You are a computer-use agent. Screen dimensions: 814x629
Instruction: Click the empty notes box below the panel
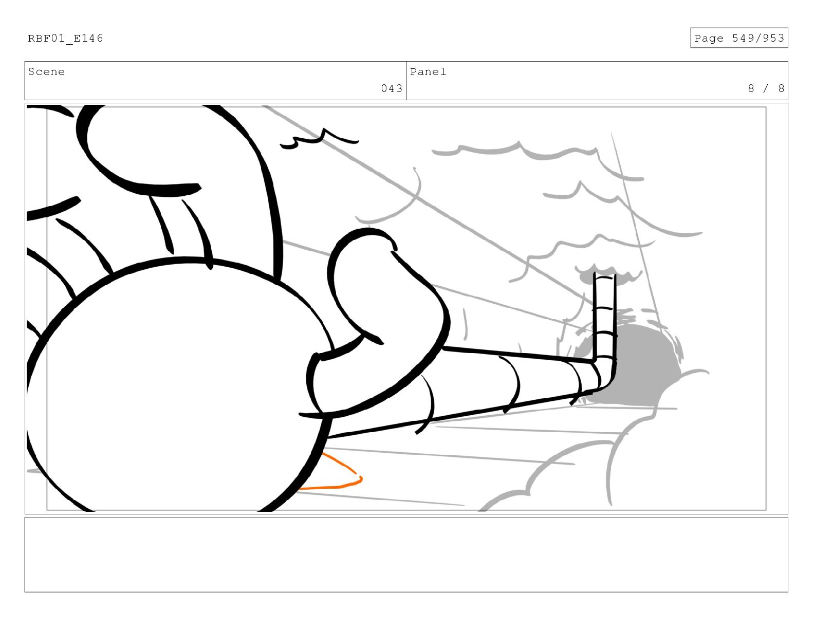[406, 554]
